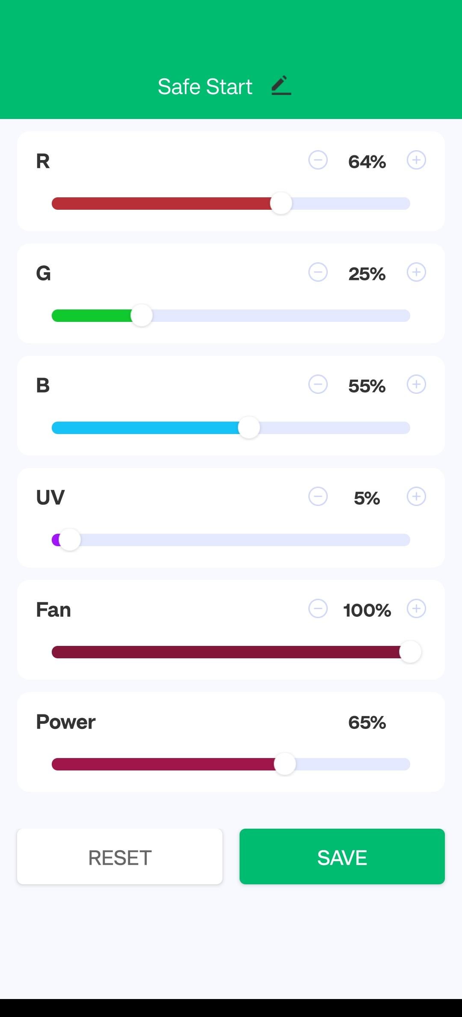This screenshot has width=462, height=1017.
Task: Click the green G slider handle
Action: click(x=142, y=315)
